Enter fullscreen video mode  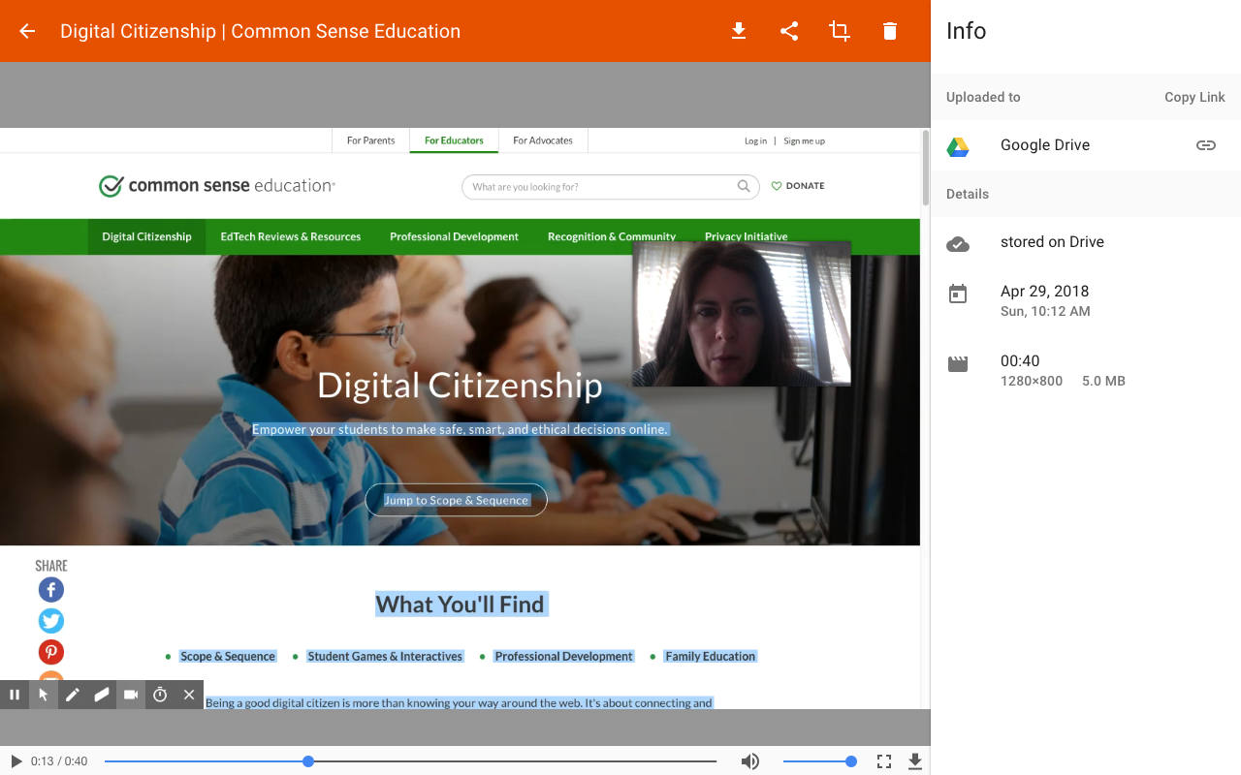click(884, 761)
